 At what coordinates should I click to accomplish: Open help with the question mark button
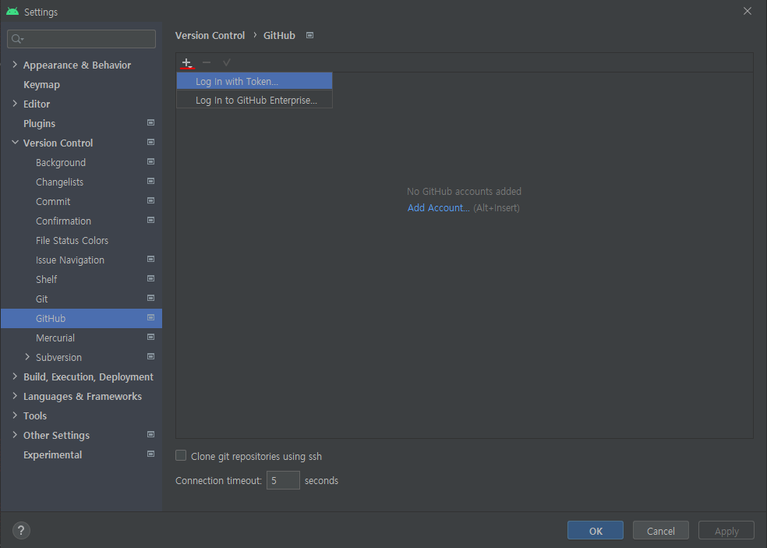point(21,530)
